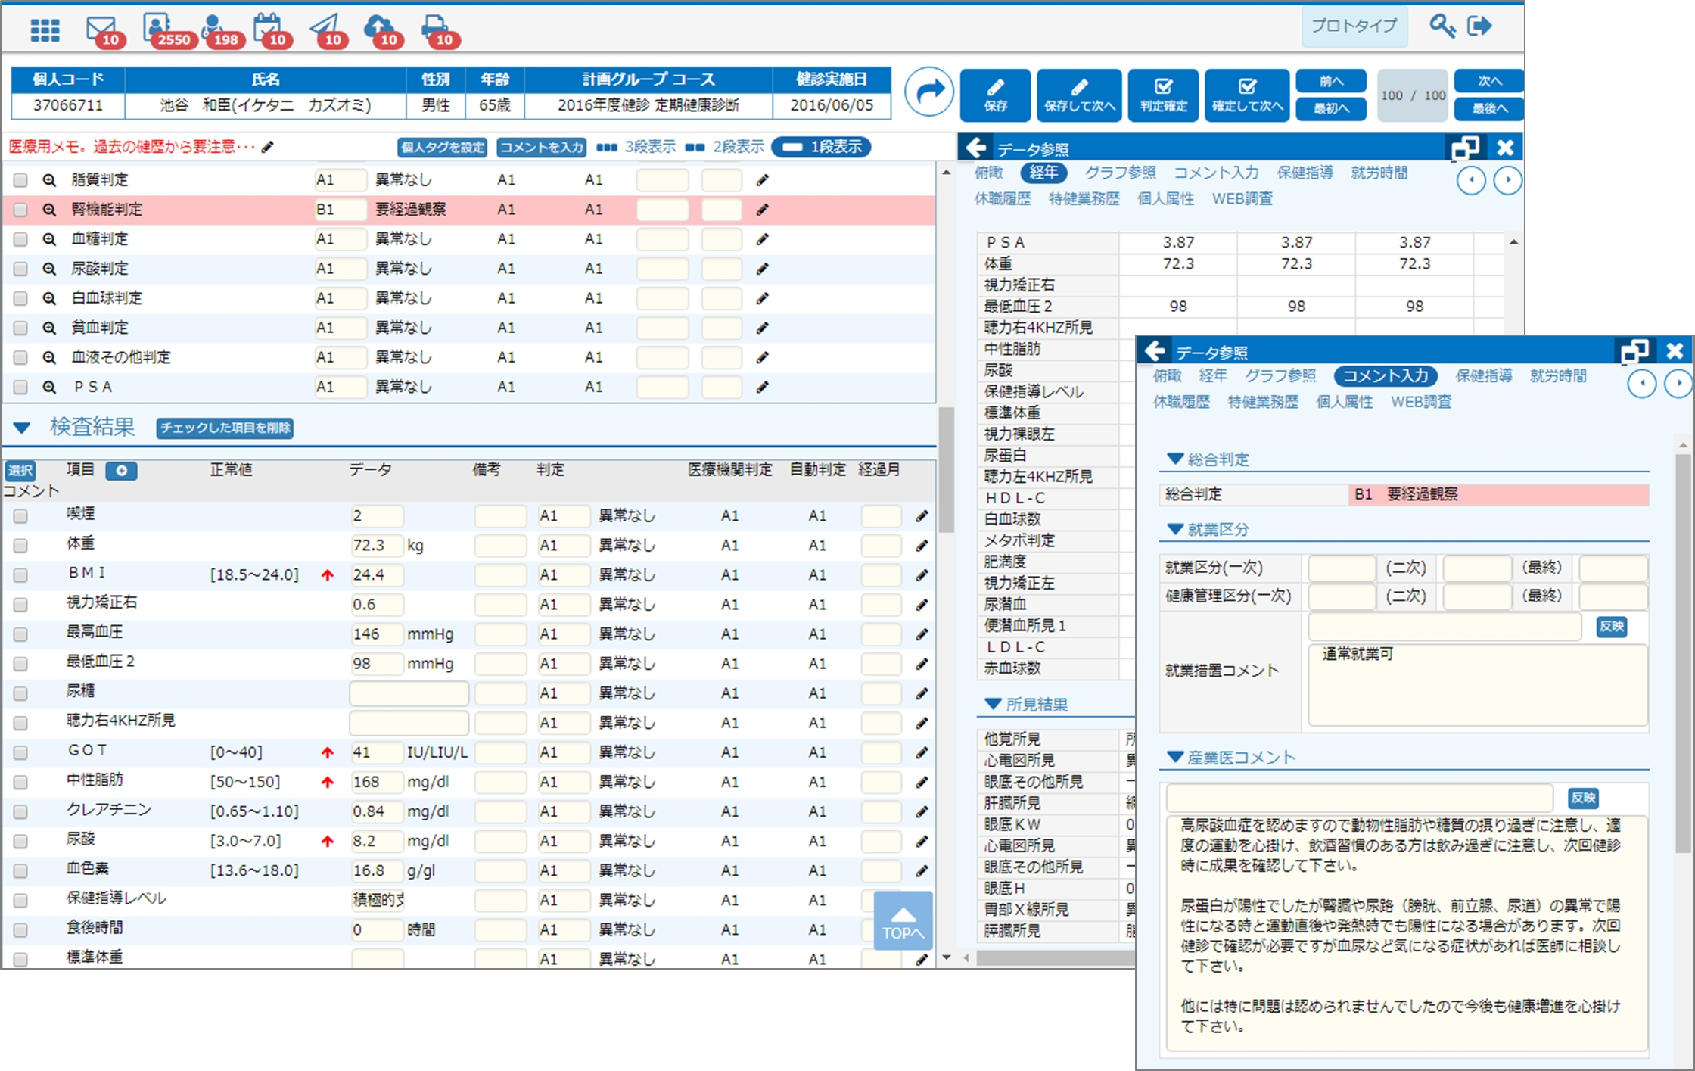1695x1071 pixels.
Task: Collapse the 産業医コメント section
Action: (x=1175, y=757)
